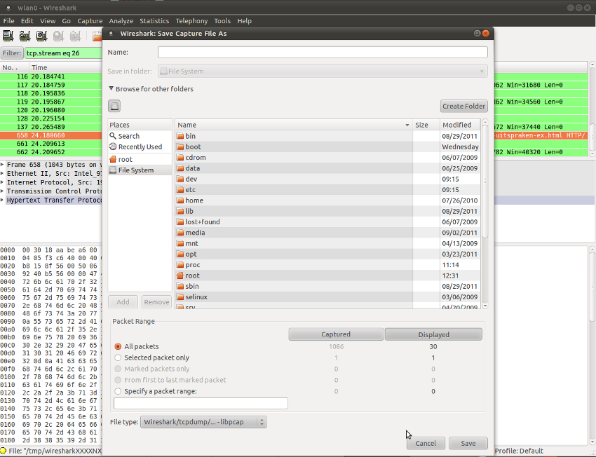
Task: Expand the Hypertext Transfer Protocol row
Action: point(2,200)
